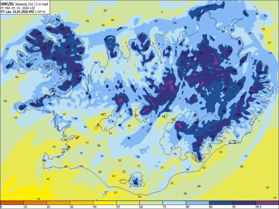Click the map value 47
The height and width of the screenshot is (209, 279).
point(77,138)
